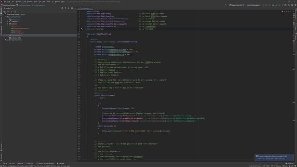Open the File menu
Screen dimensions: 297x167
click(5, 2)
